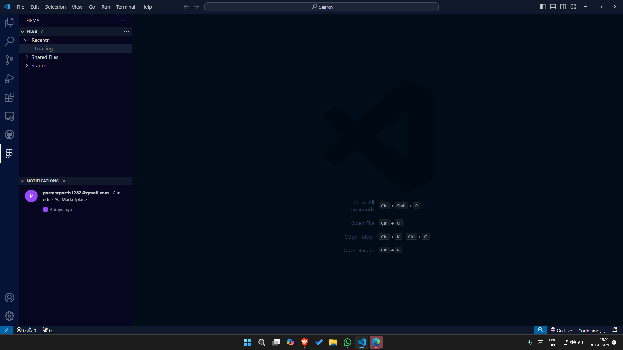Click the '4 days ago' timestamp
This screenshot has height=350, width=623.
point(61,209)
